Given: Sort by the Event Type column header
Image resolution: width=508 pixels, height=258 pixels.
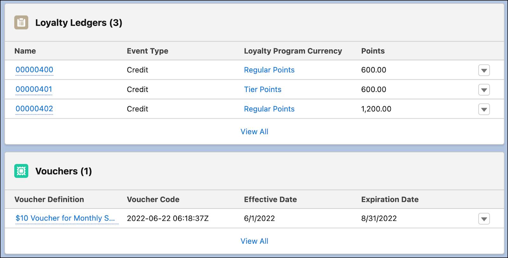Looking at the screenshot, I should click(x=147, y=51).
